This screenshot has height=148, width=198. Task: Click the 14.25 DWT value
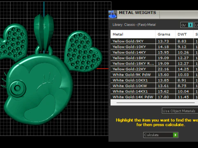[x=183, y=69]
